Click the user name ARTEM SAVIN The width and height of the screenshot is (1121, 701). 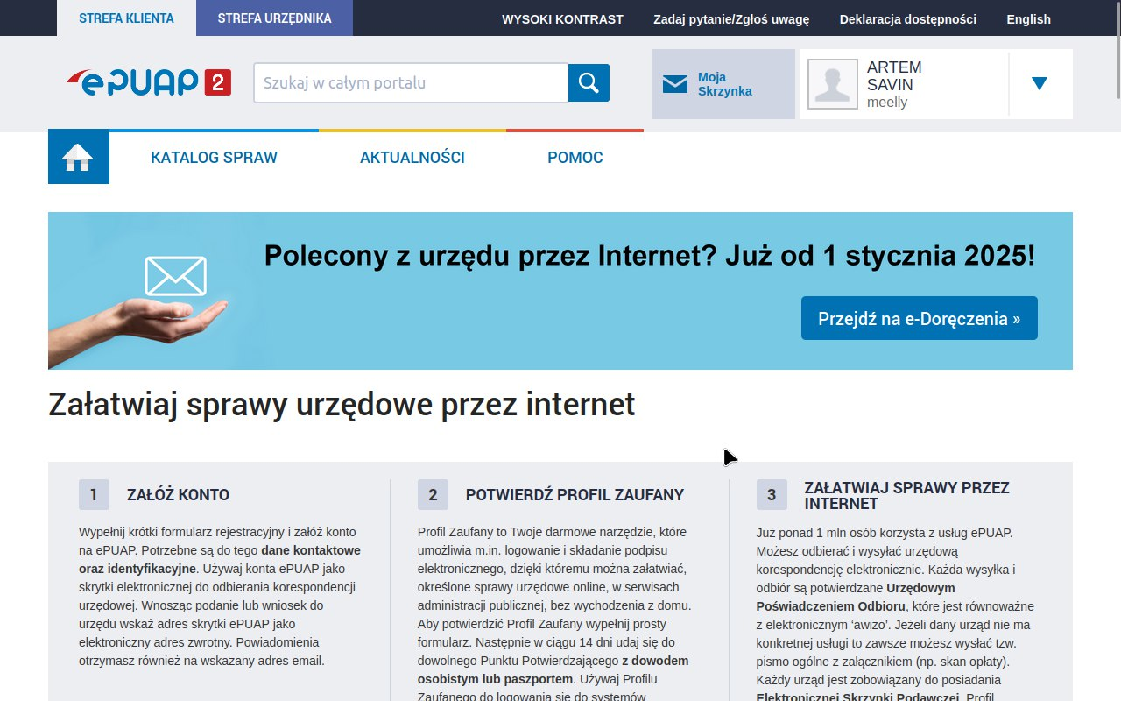(894, 76)
